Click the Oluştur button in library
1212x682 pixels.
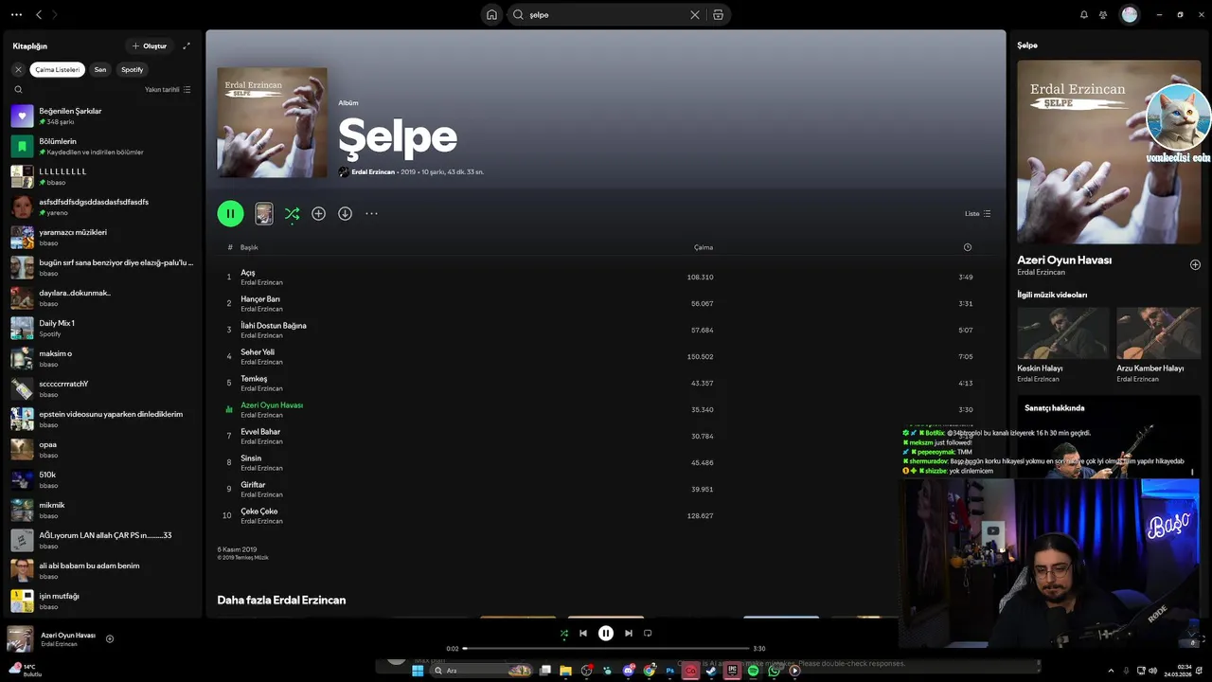pos(150,45)
